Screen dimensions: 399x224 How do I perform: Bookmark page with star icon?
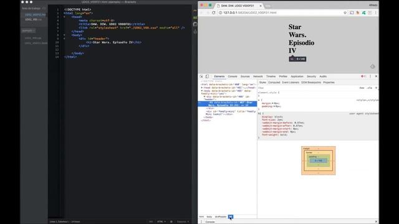345,12
